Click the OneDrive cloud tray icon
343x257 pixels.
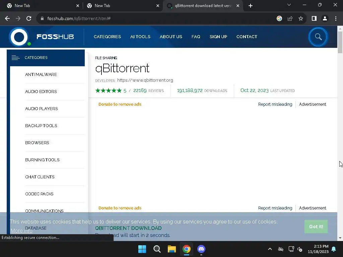point(281,249)
